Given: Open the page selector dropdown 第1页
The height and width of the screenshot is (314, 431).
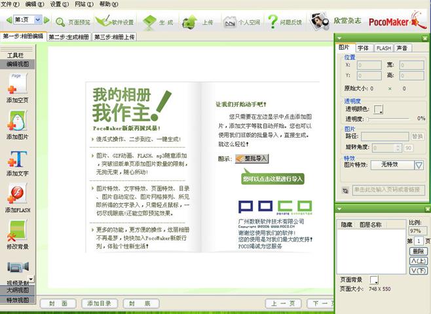Looking at the screenshot, I should (37, 20).
